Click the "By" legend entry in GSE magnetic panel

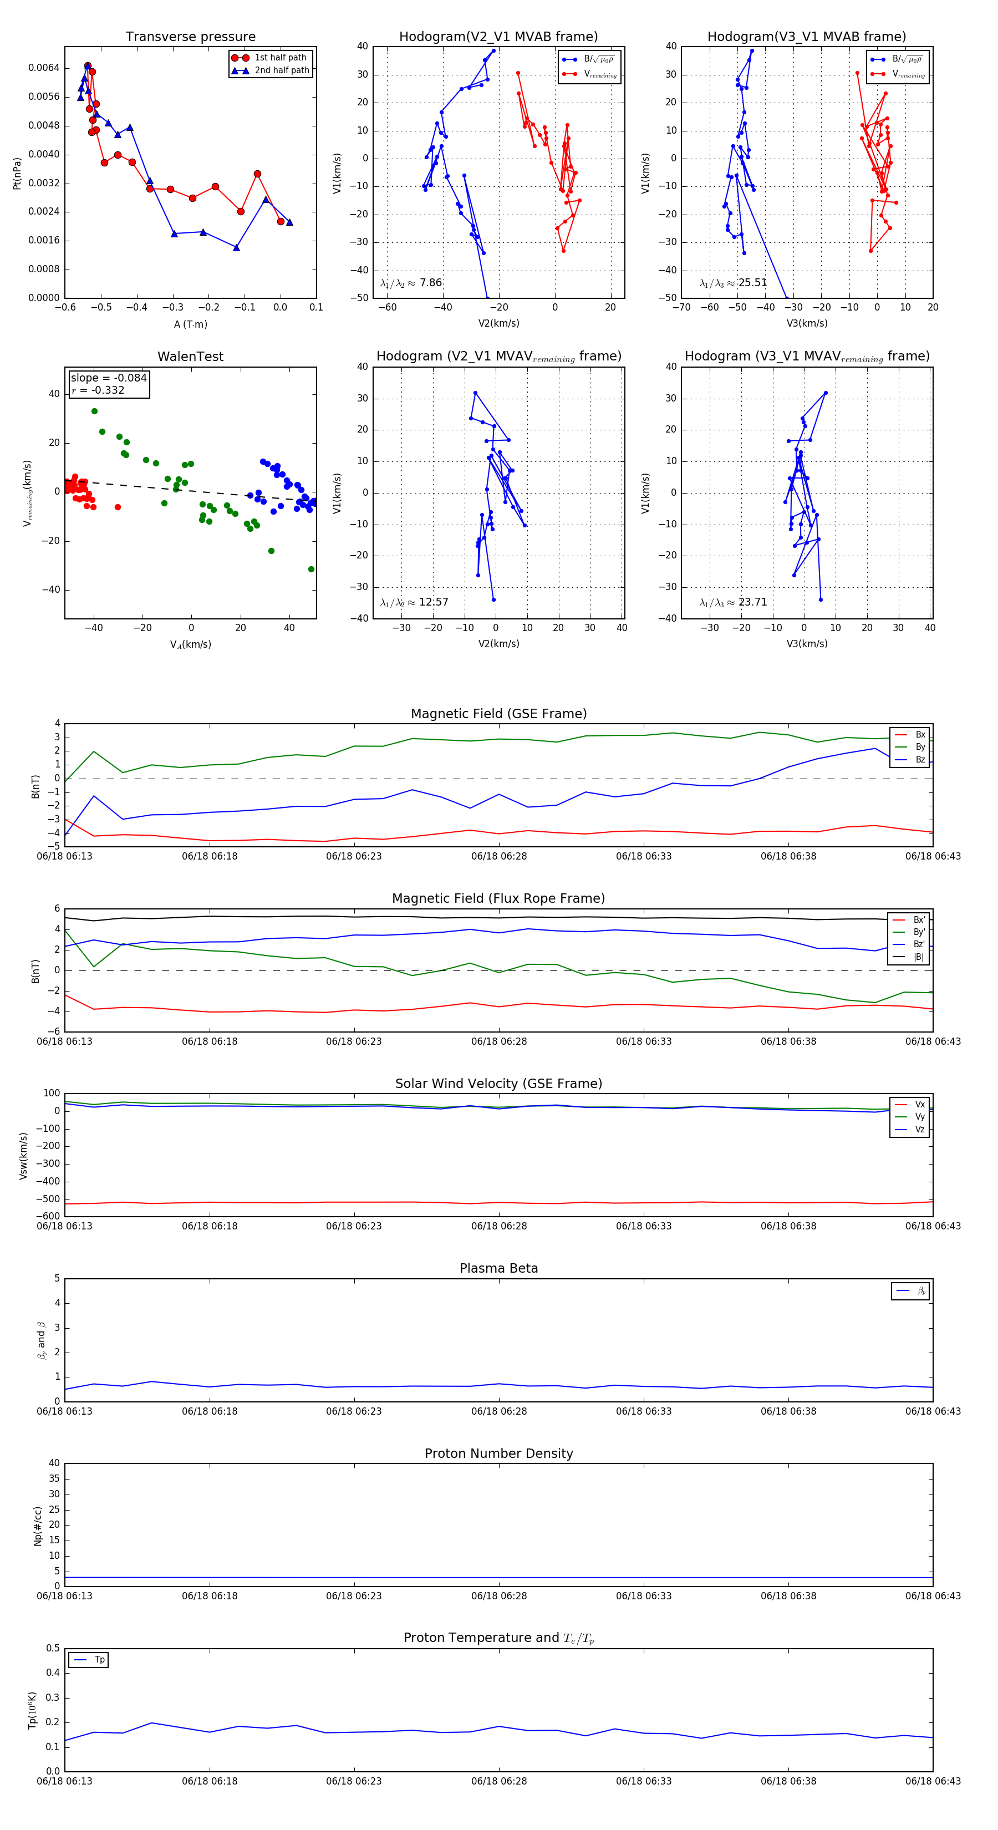pos(910,746)
